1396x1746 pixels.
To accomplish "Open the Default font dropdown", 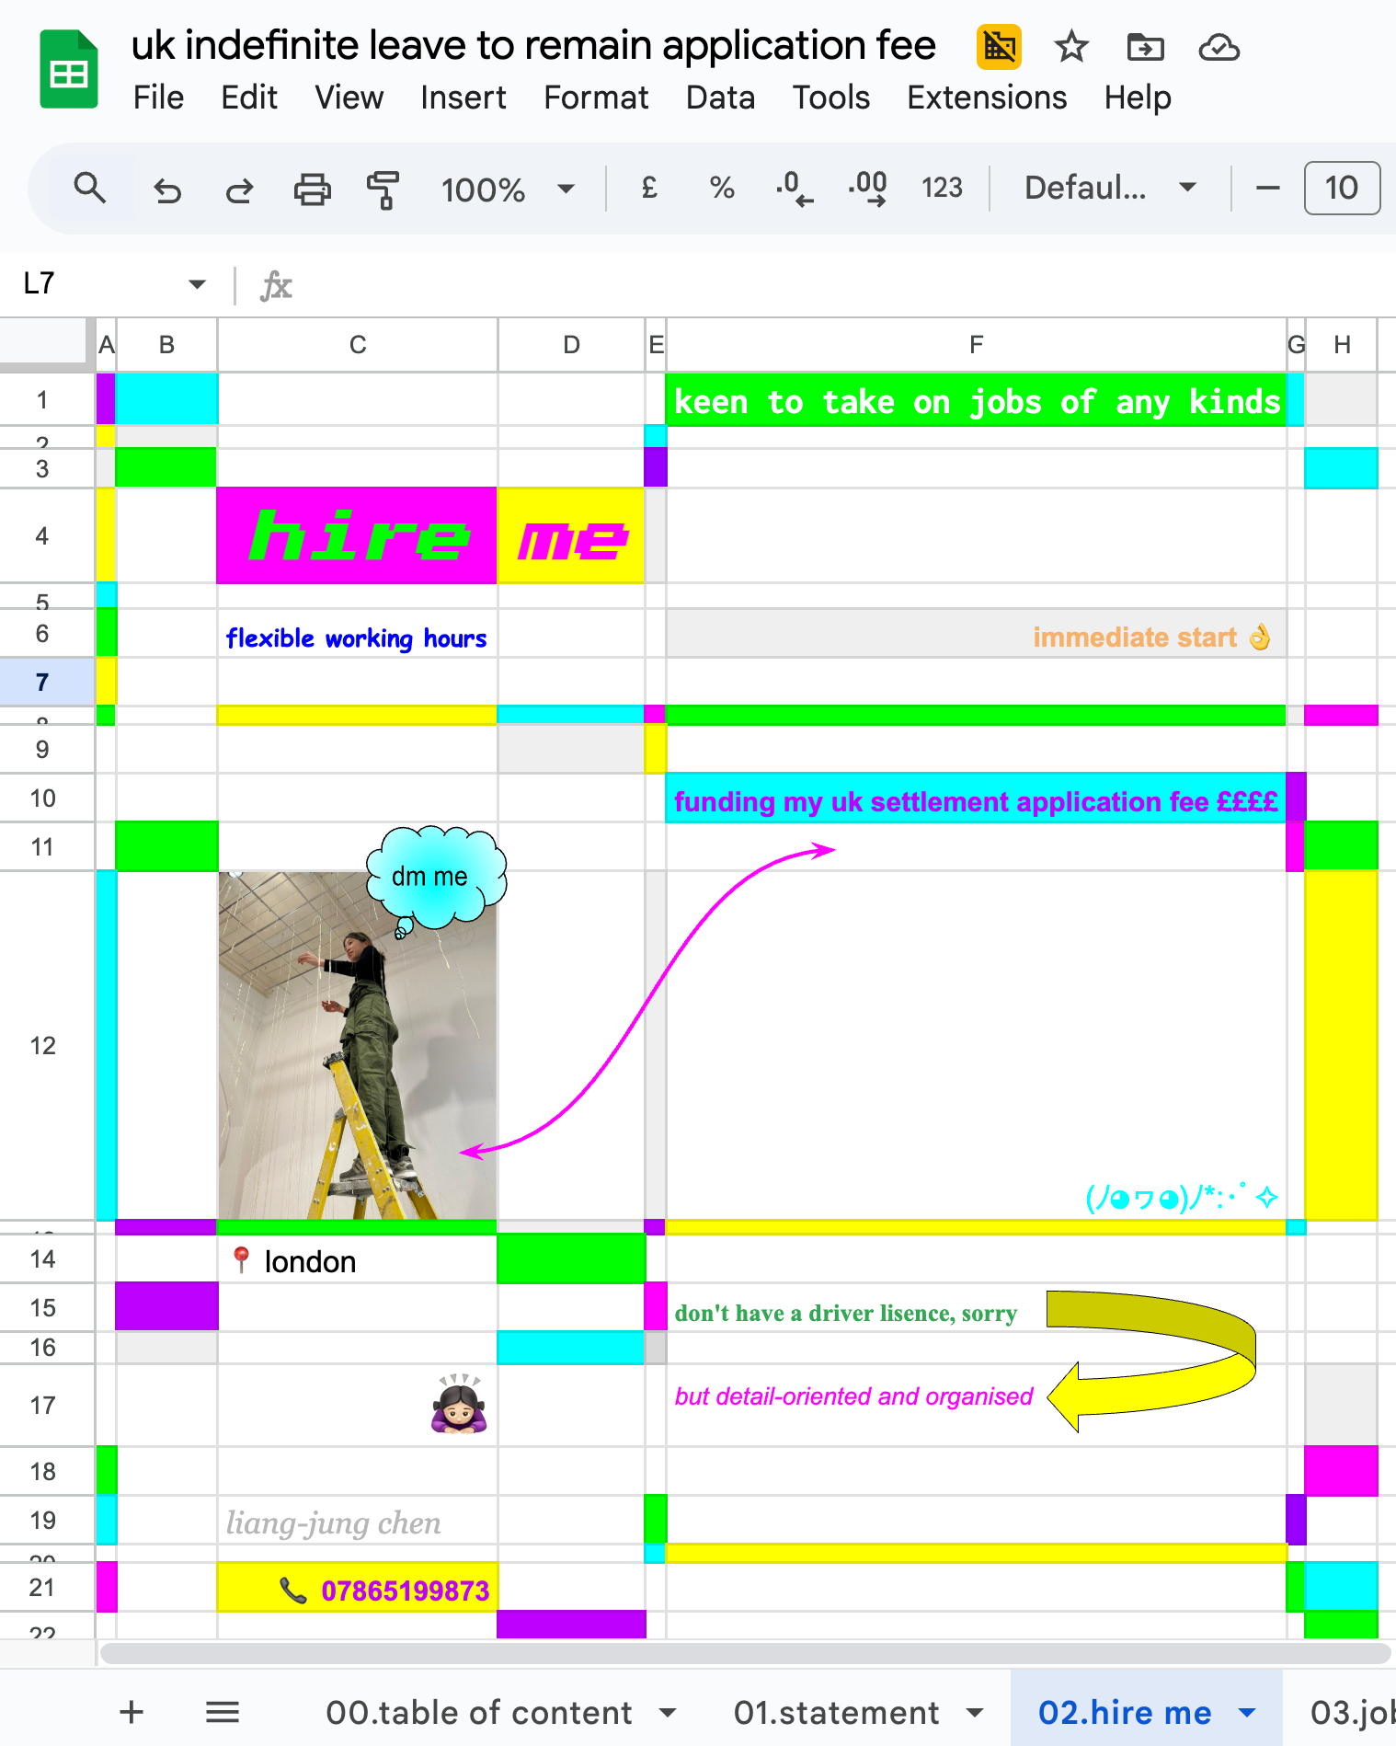I will (x=1109, y=189).
